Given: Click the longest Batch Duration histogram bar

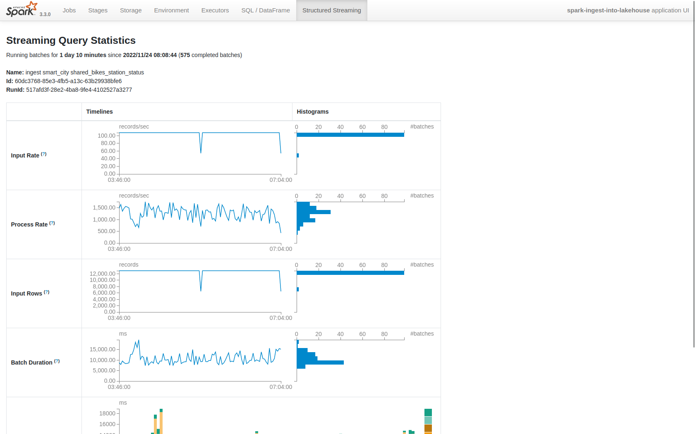Looking at the screenshot, I should click(x=320, y=362).
